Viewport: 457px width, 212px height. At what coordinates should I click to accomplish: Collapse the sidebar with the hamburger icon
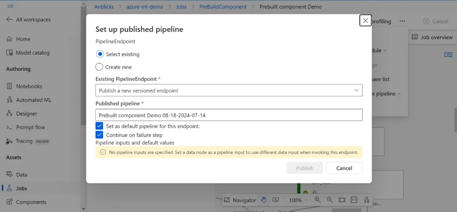pyautogui.click(x=11, y=6)
